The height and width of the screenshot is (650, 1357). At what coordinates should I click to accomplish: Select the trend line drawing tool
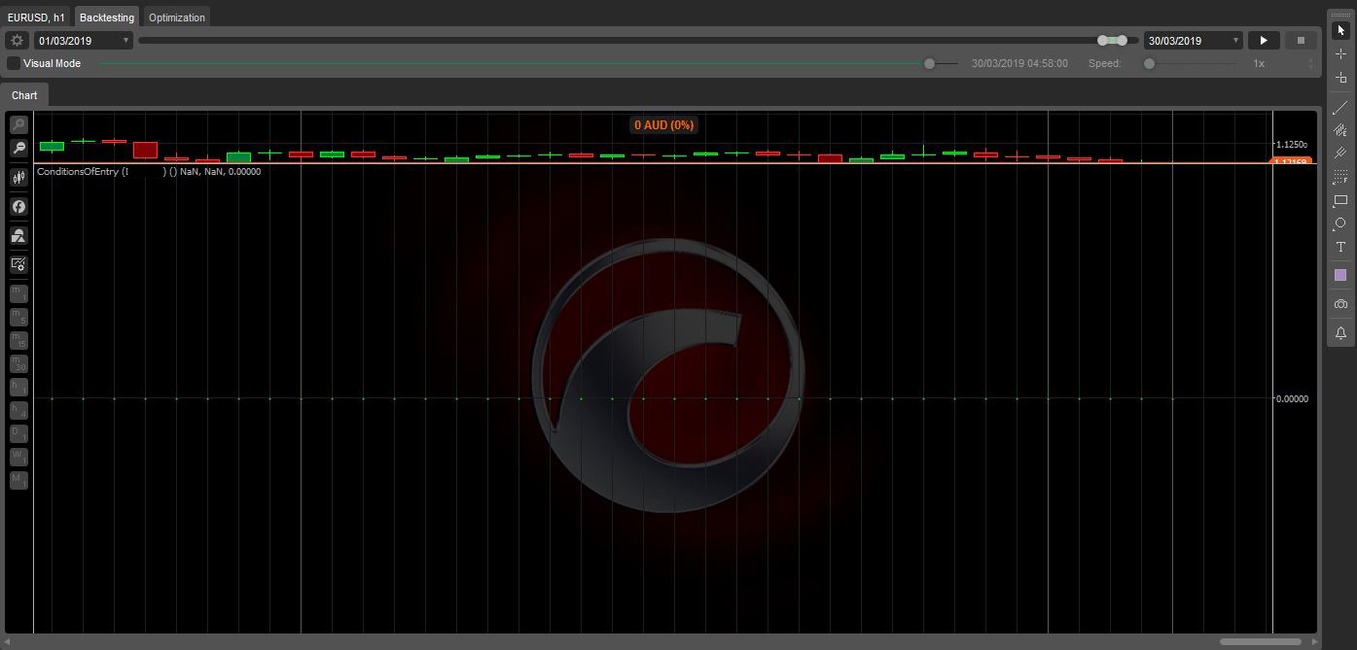coord(1340,107)
